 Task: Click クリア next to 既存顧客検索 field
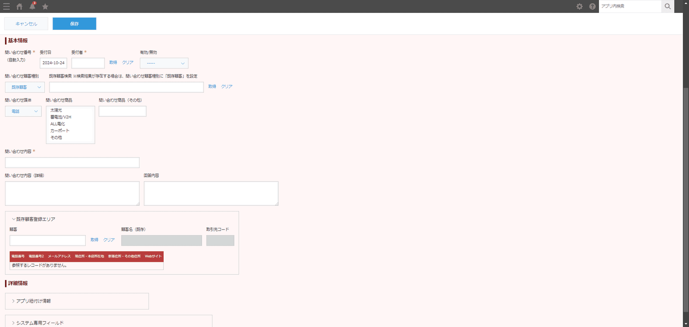(227, 87)
